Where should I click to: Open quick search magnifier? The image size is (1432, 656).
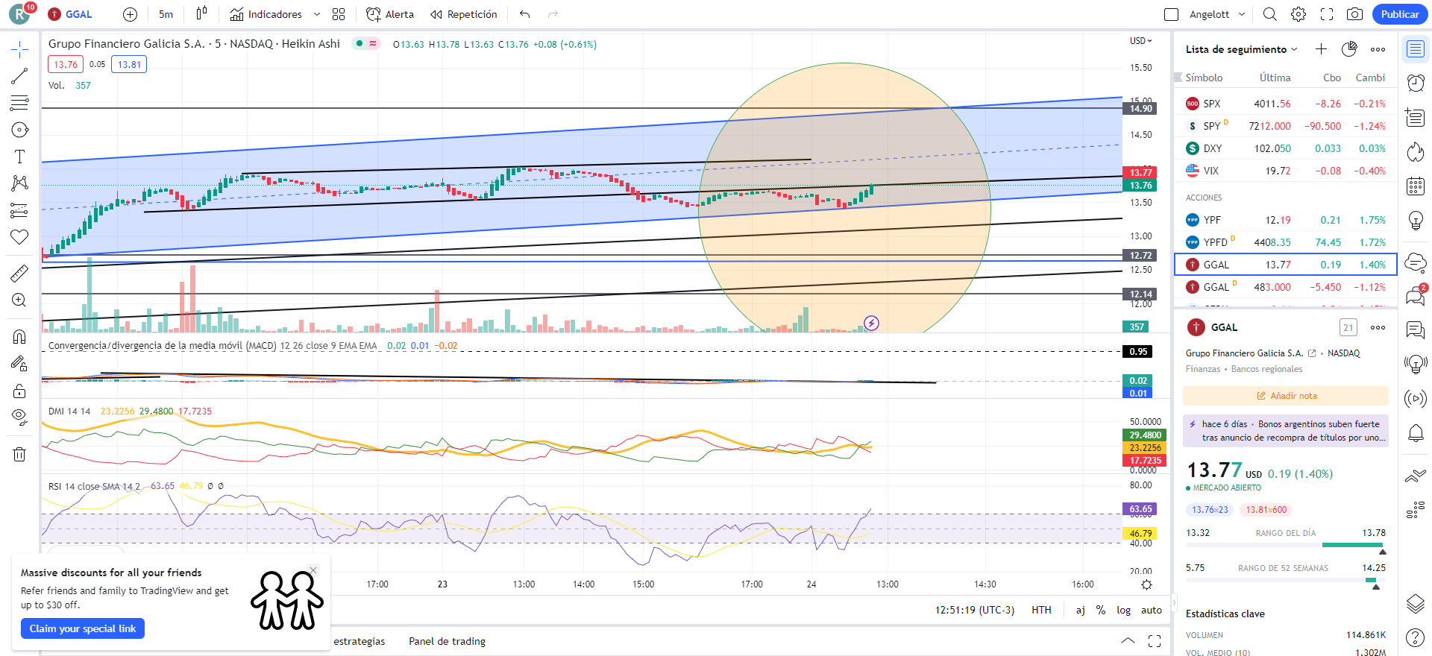click(x=1270, y=14)
